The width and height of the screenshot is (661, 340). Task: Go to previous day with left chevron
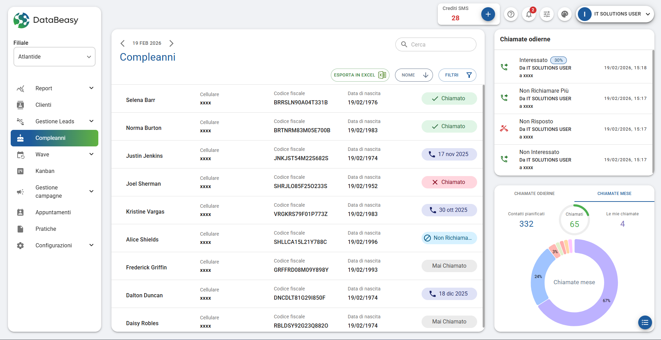pos(122,43)
